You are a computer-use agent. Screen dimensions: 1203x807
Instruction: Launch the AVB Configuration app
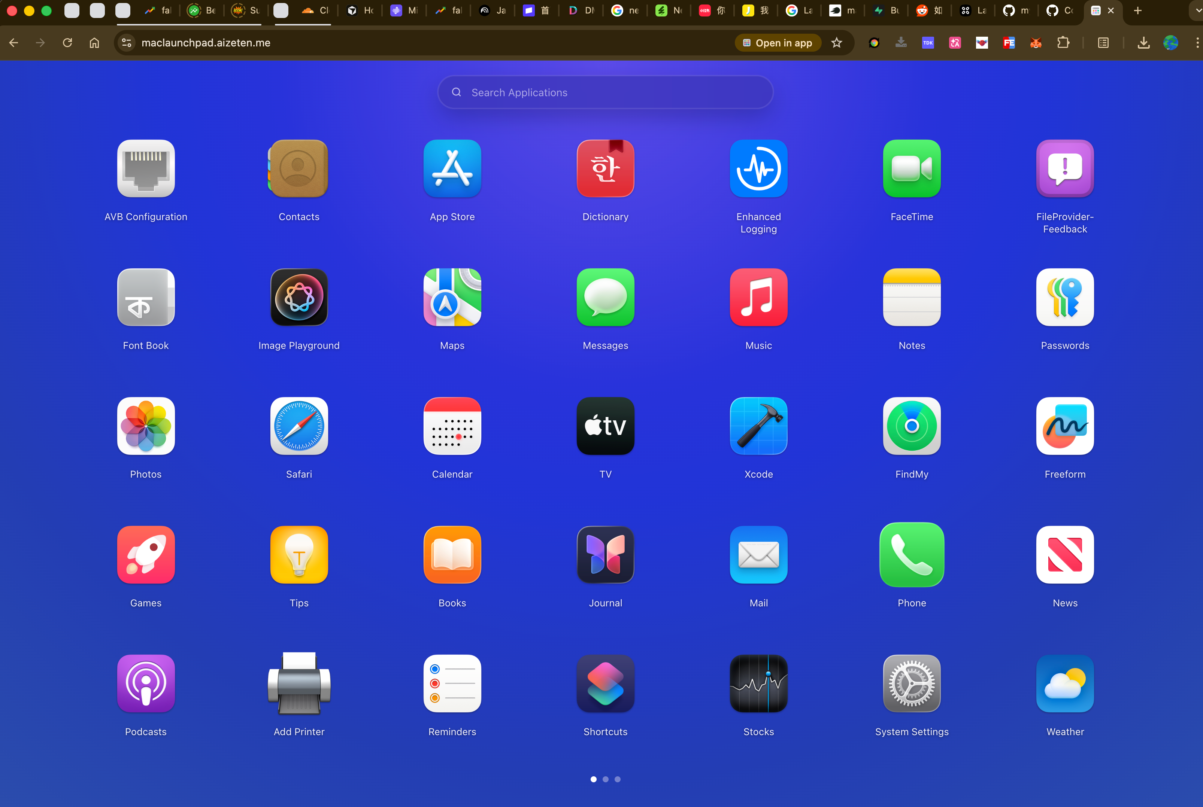146,169
